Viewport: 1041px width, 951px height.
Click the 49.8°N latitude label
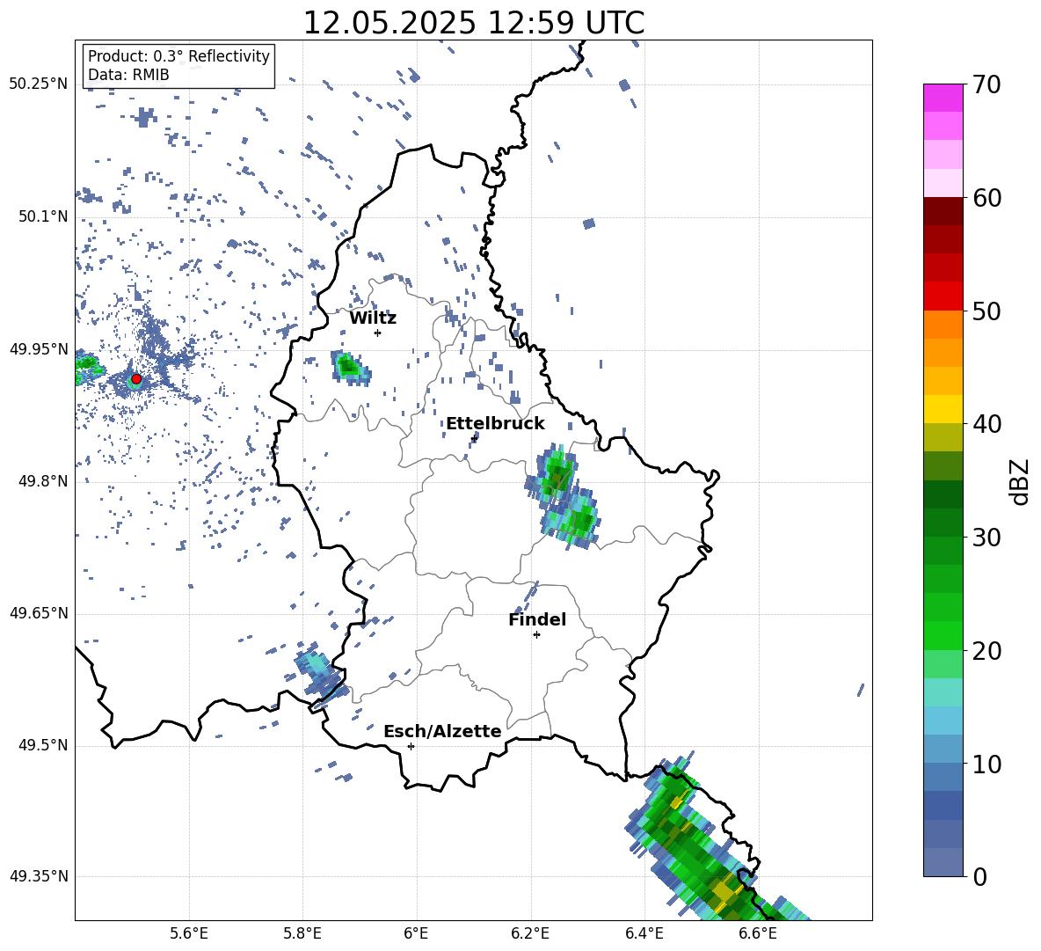(43, 481)
